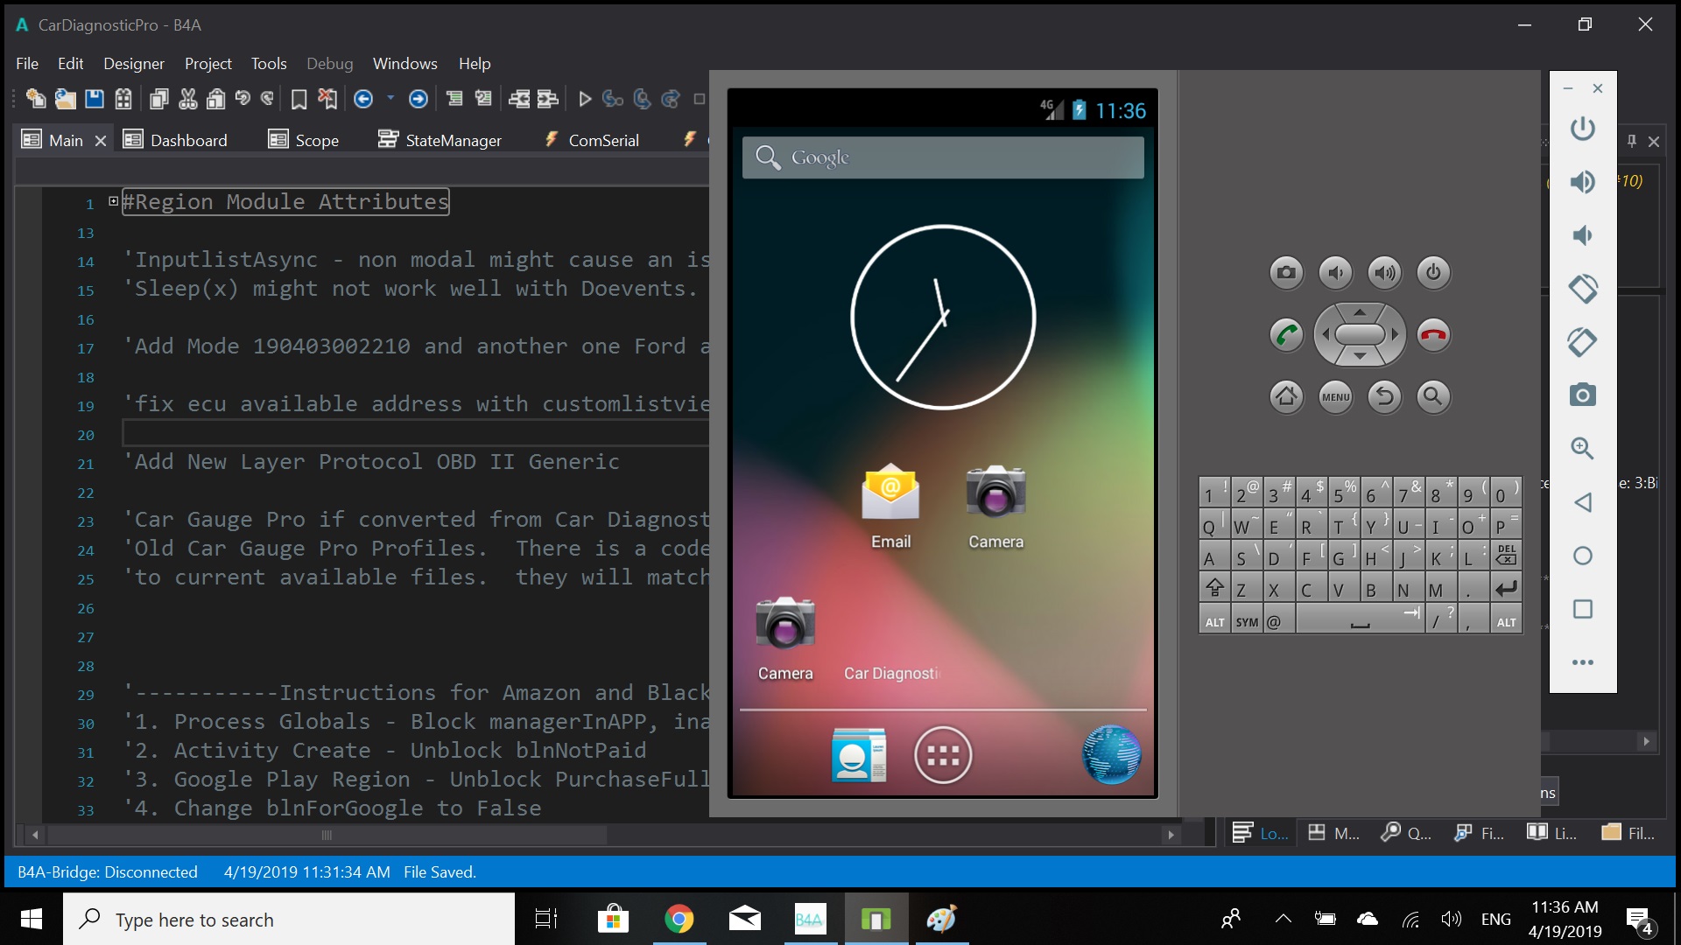Screen dimensions: 1681x945
Task: Toggle the left ALT key on emulator keyboard
Action: click(1214, 622)
